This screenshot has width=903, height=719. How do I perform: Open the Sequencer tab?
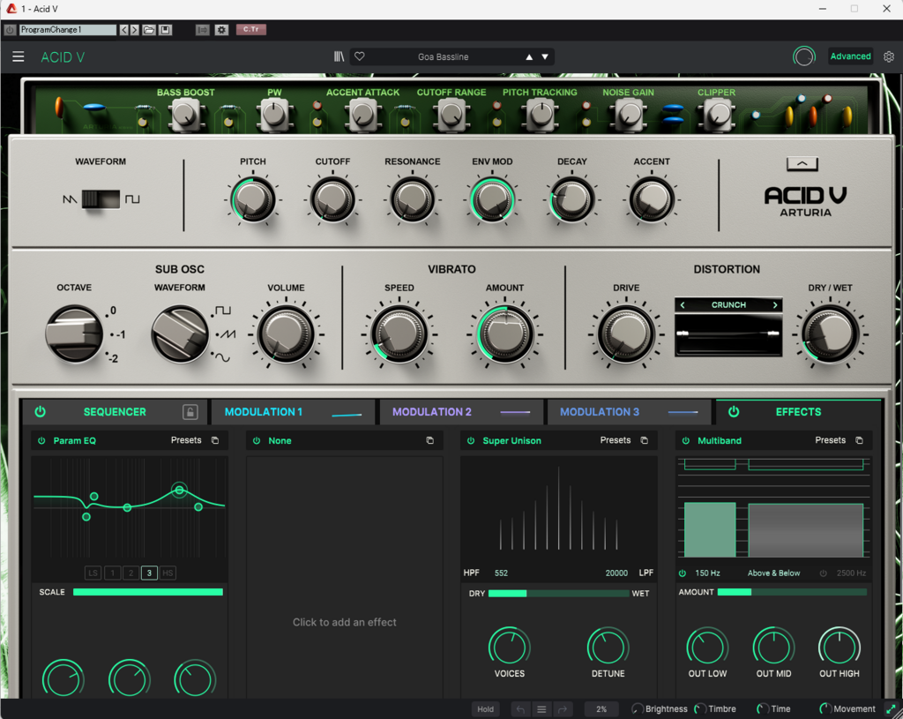pos(115,412)
